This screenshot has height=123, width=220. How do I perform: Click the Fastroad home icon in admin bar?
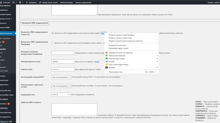pos(1,2)
